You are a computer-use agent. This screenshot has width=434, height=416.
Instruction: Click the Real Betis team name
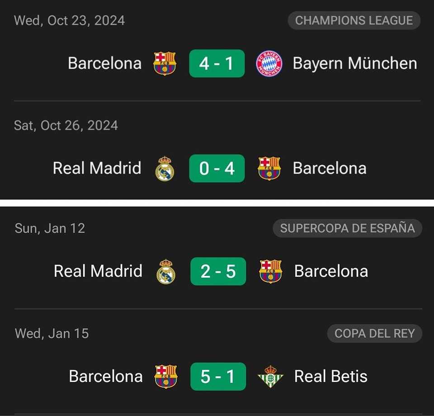[331, 376]
